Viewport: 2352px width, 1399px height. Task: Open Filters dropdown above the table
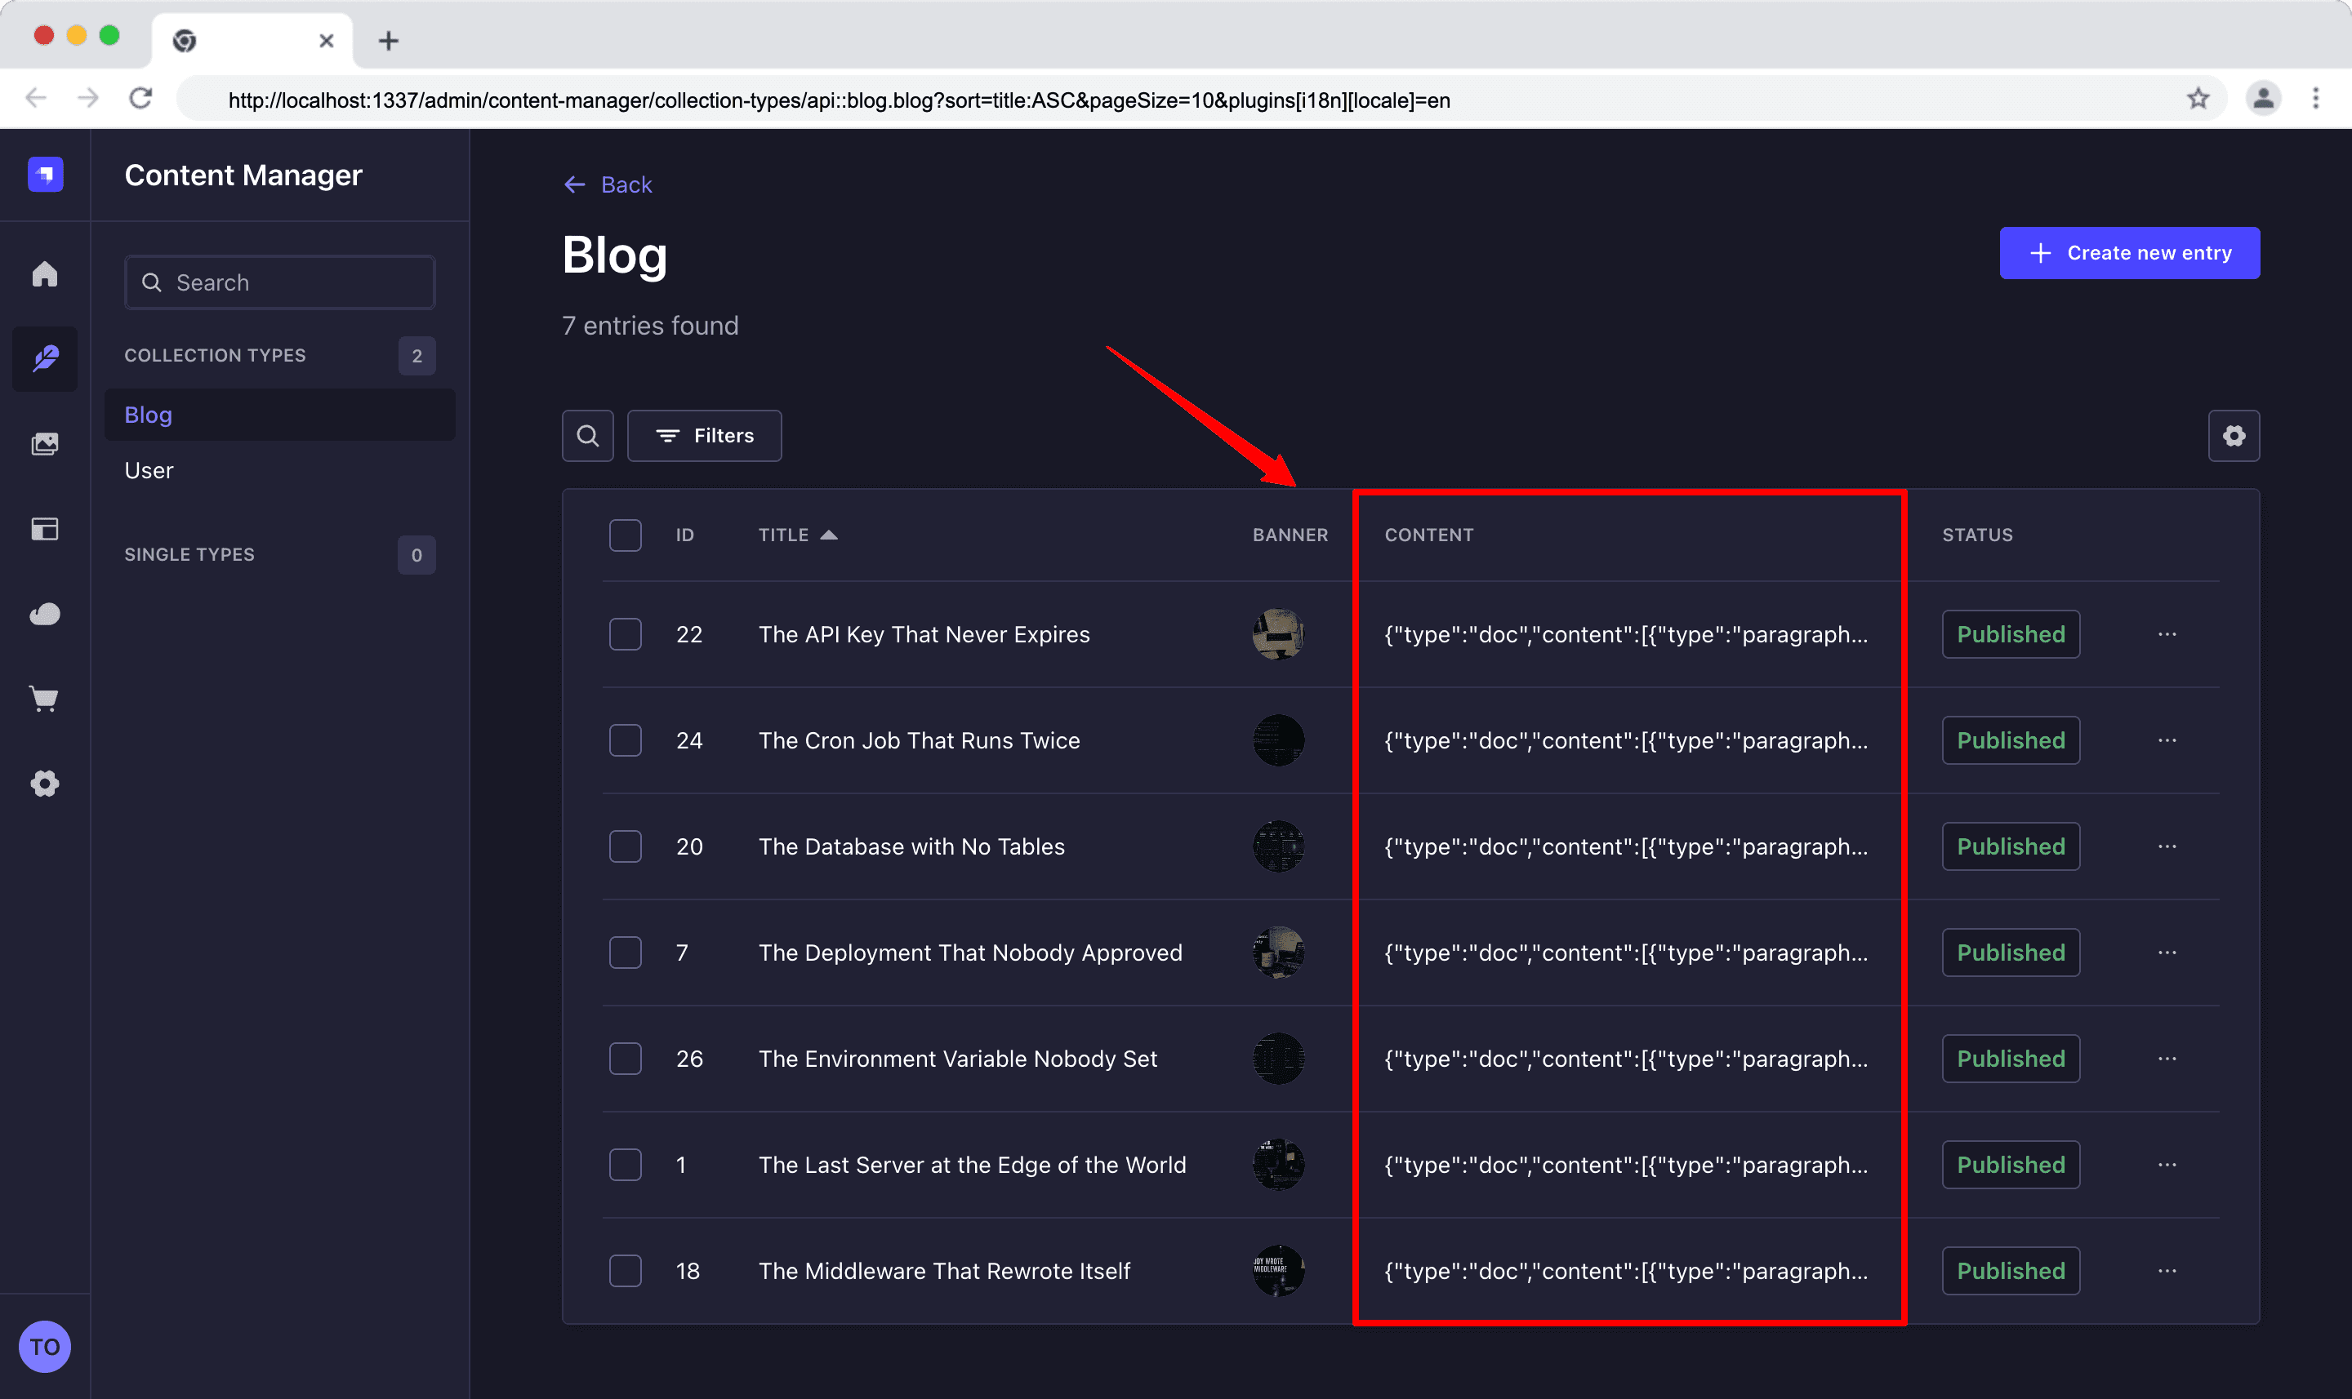pos(705,436)
